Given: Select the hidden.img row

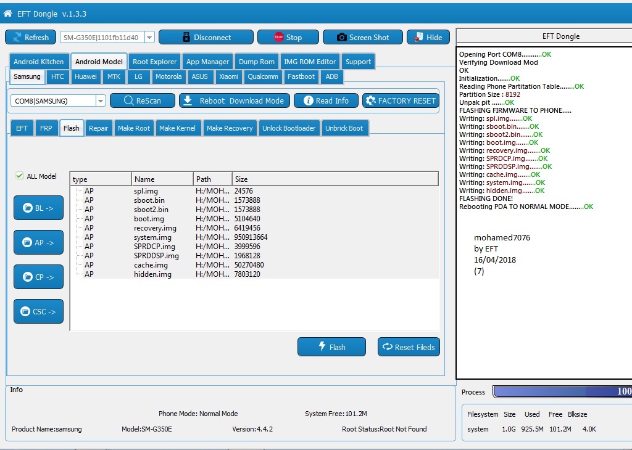Looking at the screenshot, I should click(254, 274).
